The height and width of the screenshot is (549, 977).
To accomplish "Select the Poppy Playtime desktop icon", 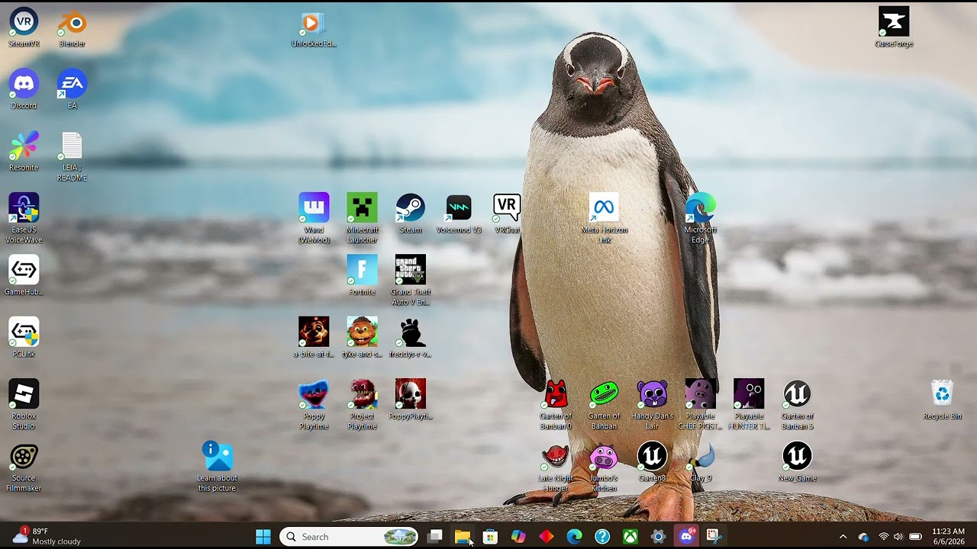I will (314, 405).
